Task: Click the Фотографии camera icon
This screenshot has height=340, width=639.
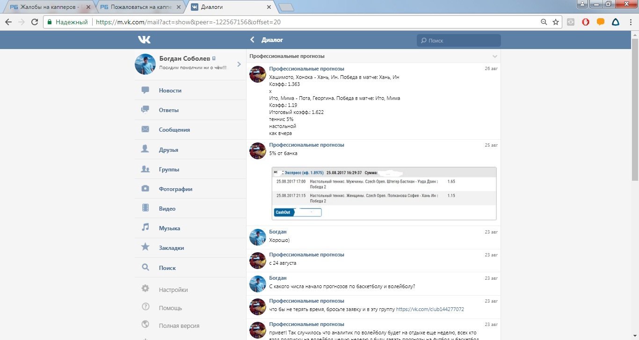Action: point(145,189)
